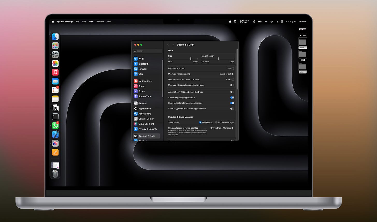Go forward with the right chevron button
This screenshot has width=377, height=222.
coord(173,45)
